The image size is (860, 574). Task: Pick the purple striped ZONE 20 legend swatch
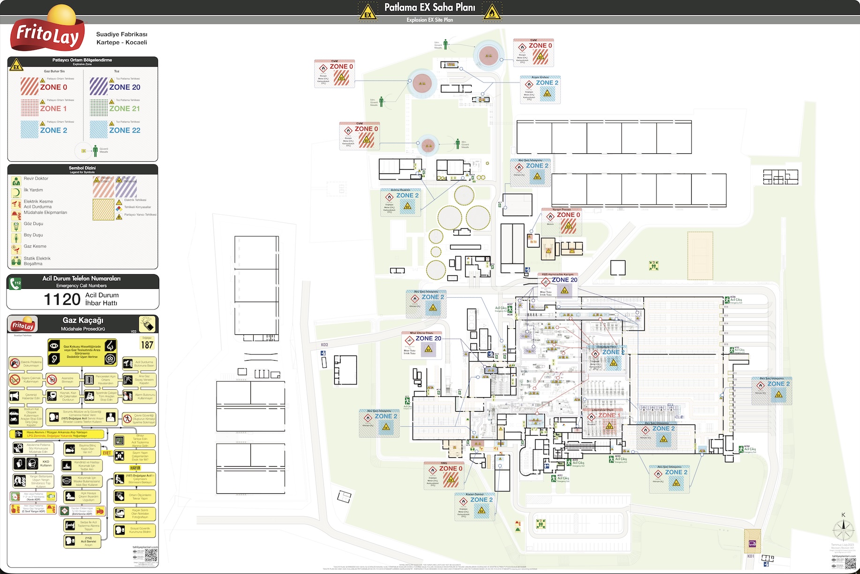[98, 87]
